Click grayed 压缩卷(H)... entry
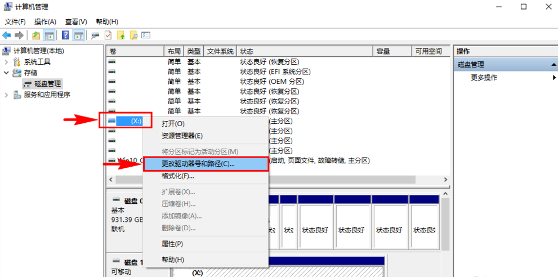The height and width of the screenshot is (277, 558). point(206,204)
